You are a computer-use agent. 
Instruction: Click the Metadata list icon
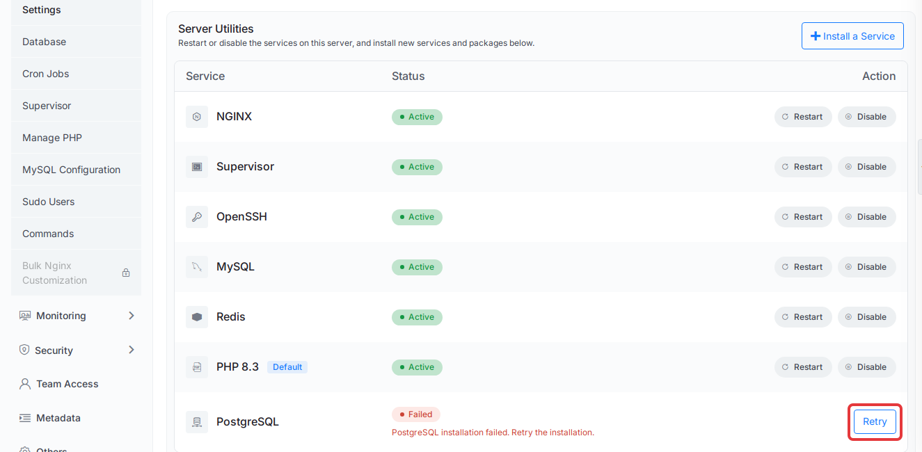click(25, 418)
